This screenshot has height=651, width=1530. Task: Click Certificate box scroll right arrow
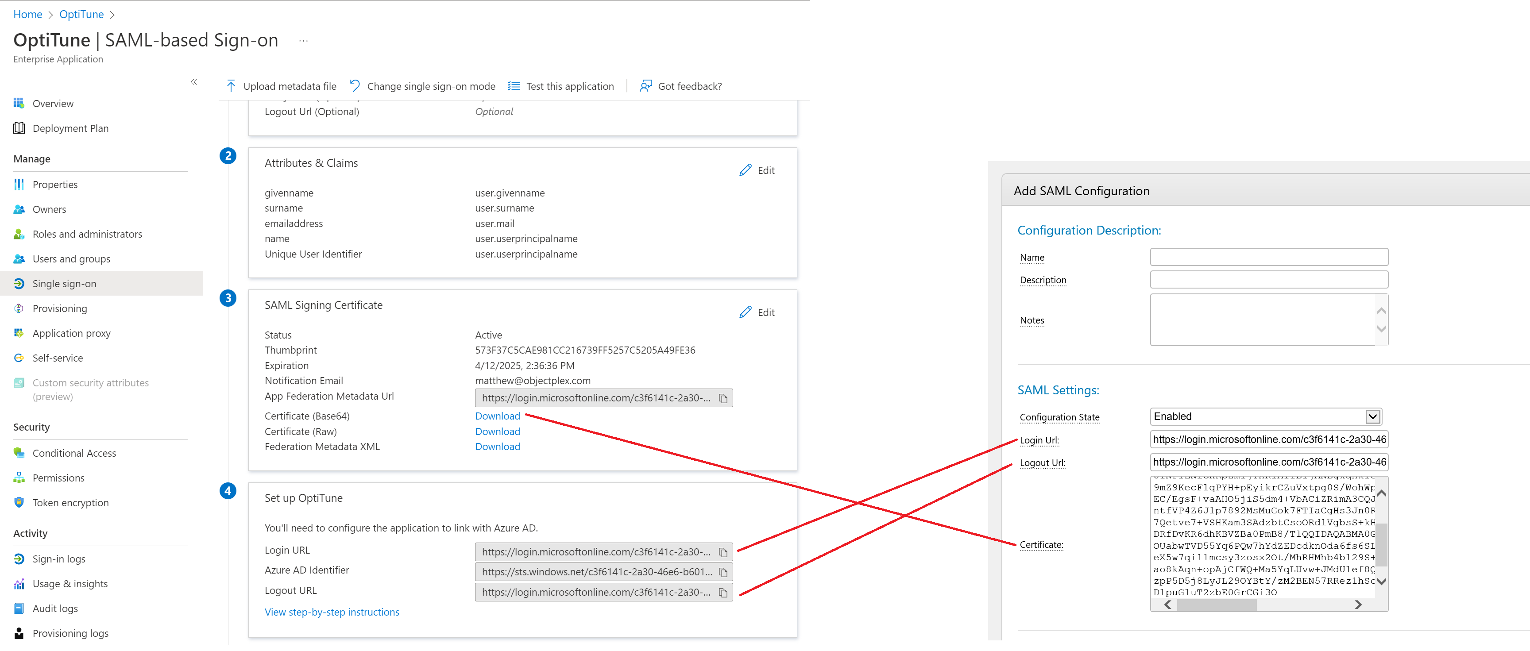click(x=1358, y=605)
